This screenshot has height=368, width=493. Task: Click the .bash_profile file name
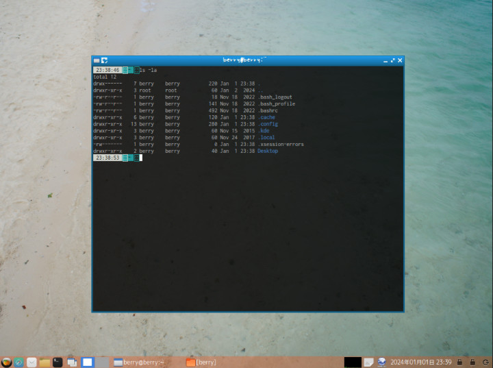coord(277,104)
